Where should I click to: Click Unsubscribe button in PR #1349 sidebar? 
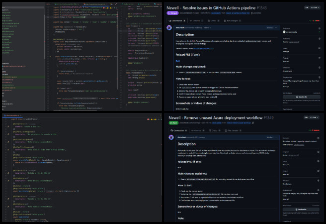(301, 210)
